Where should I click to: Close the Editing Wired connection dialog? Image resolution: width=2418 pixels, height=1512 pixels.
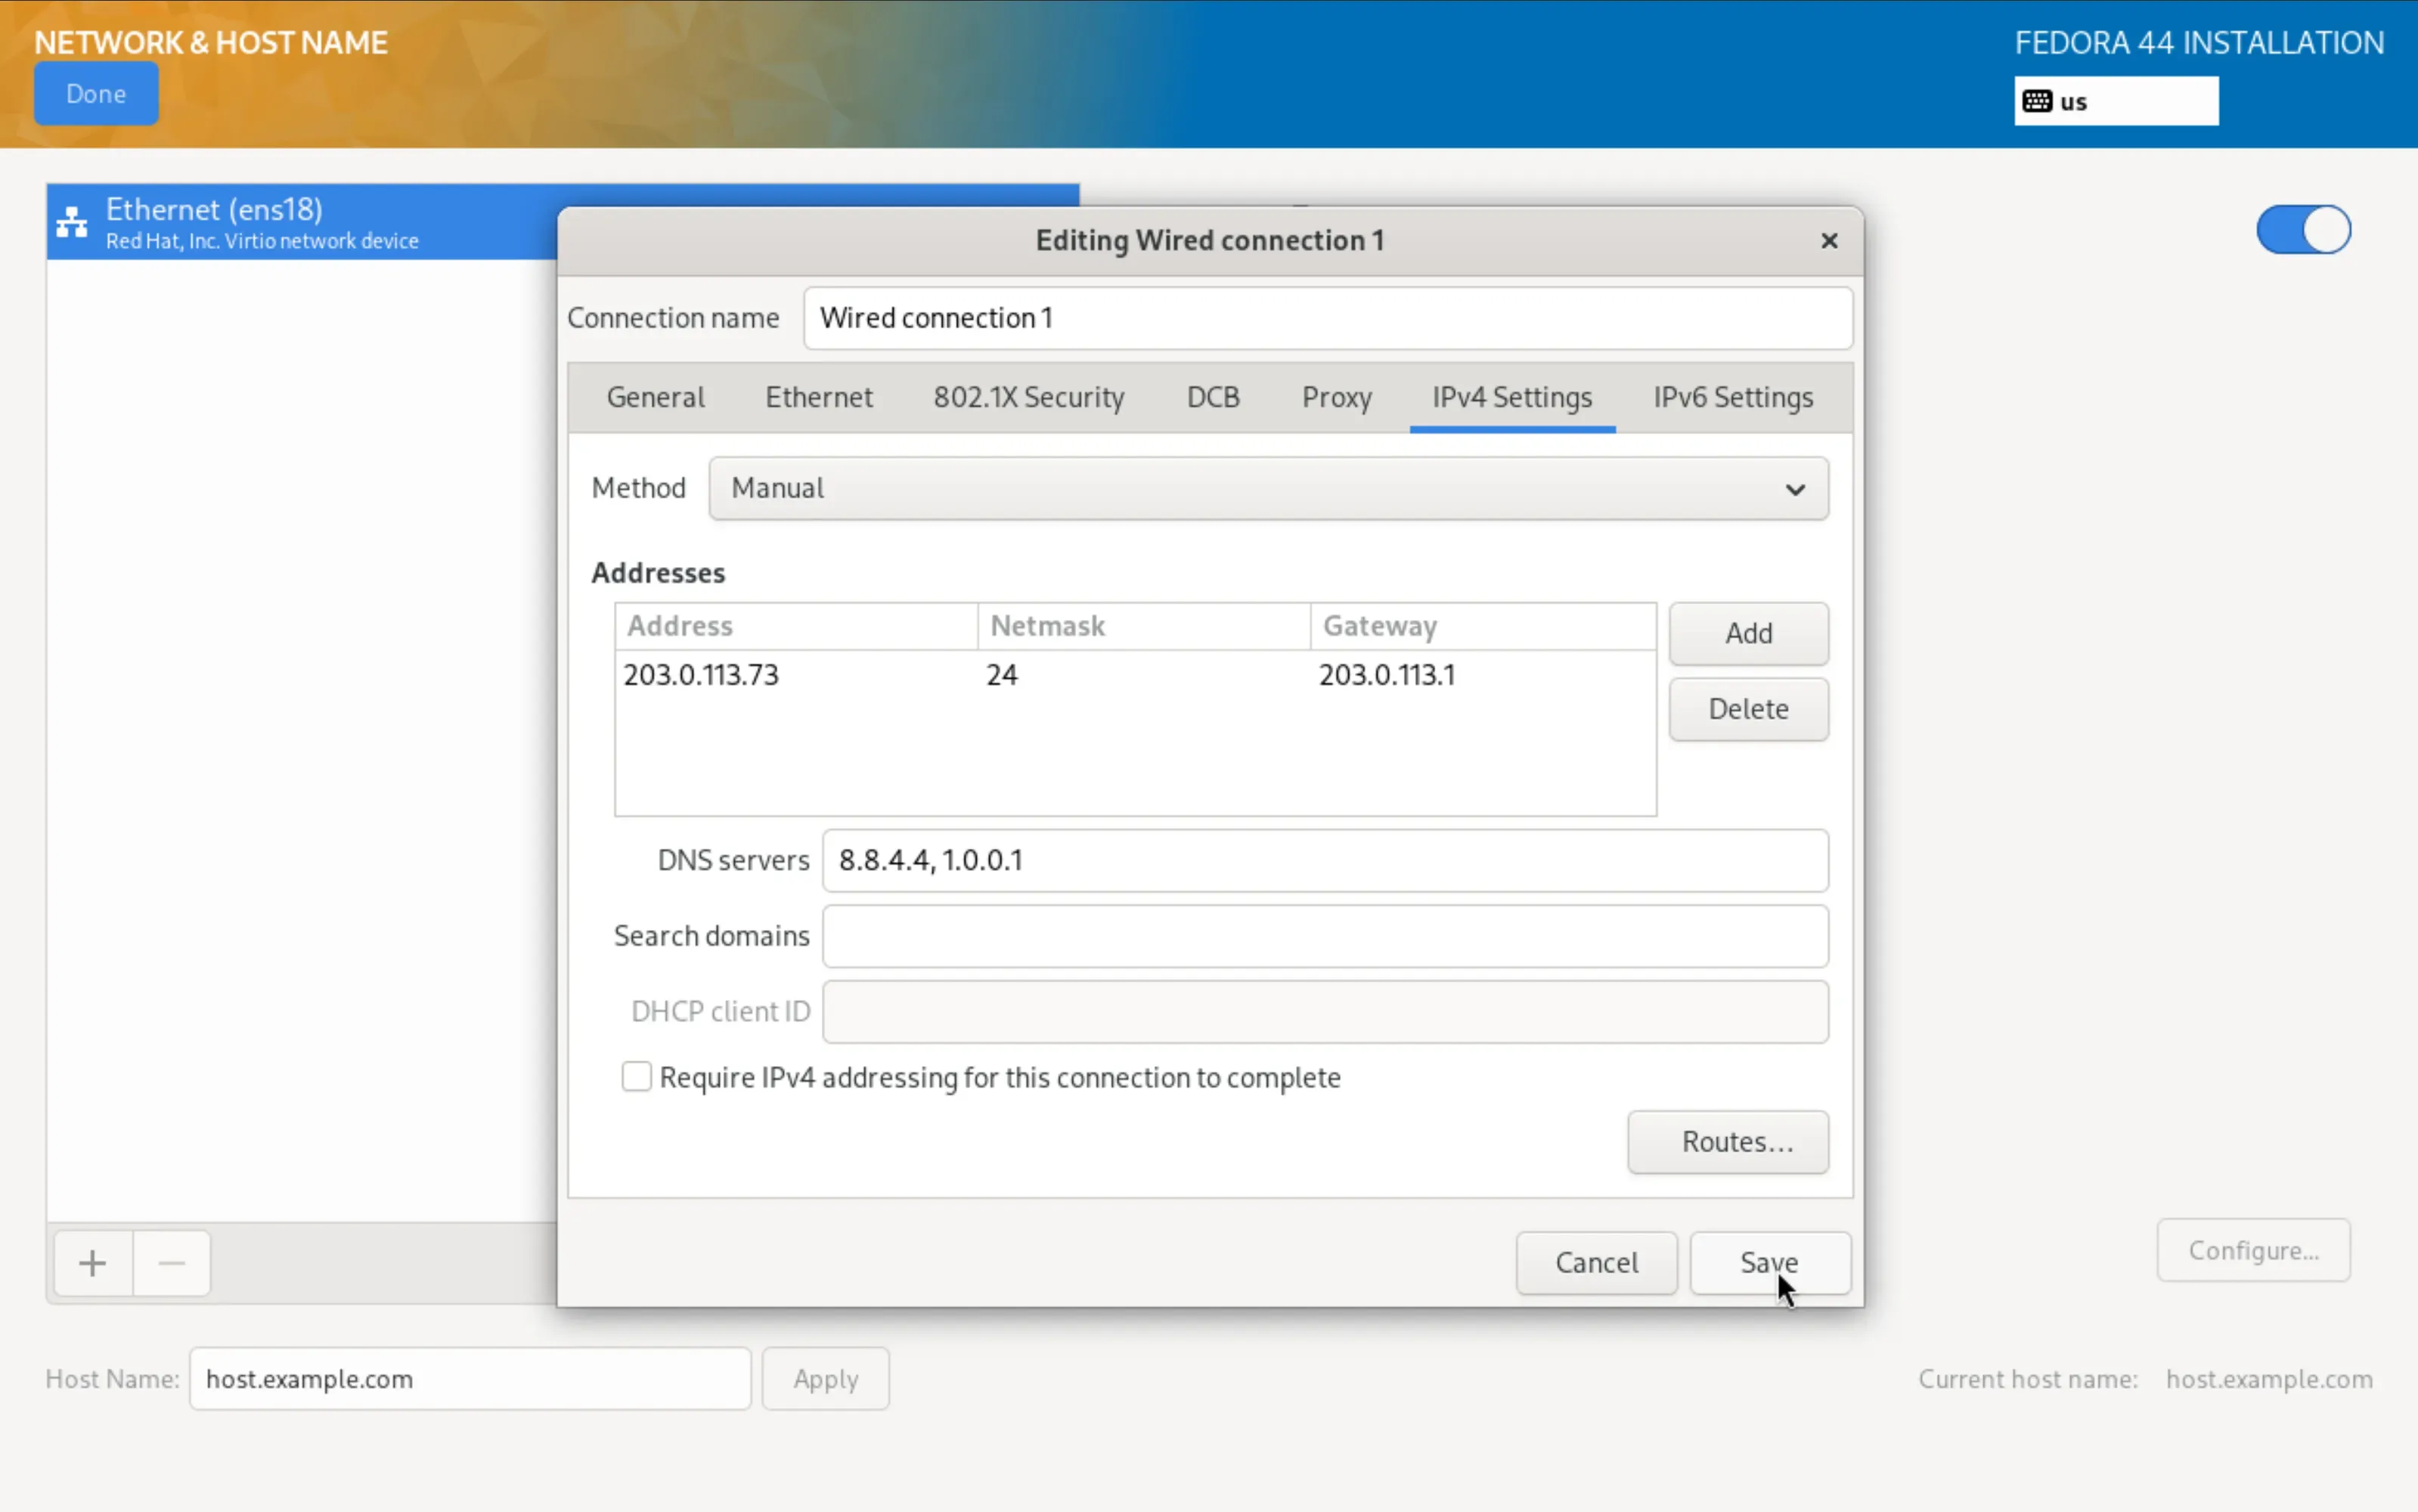point(1829,241)
